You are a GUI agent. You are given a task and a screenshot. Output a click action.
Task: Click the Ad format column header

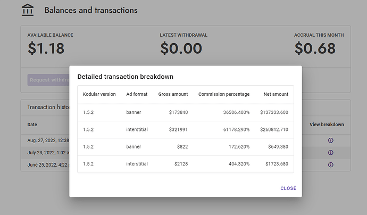(x=137, y=94)
